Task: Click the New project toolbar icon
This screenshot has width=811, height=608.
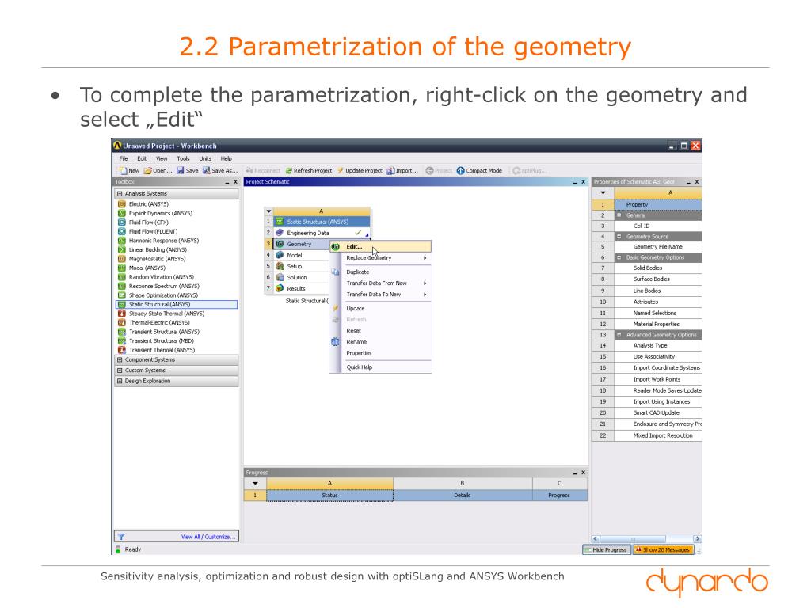Action: coord(124,171)
